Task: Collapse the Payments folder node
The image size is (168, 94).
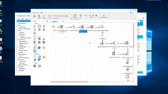Action: coord(18,60)
